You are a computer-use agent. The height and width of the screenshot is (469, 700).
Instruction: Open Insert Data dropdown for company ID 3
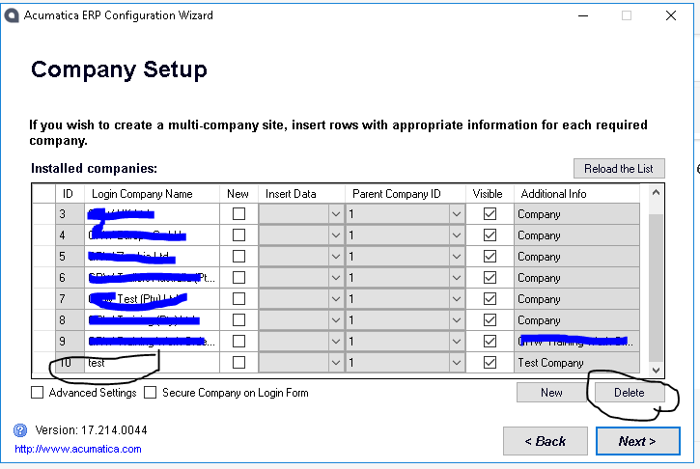tap(336, 214)
